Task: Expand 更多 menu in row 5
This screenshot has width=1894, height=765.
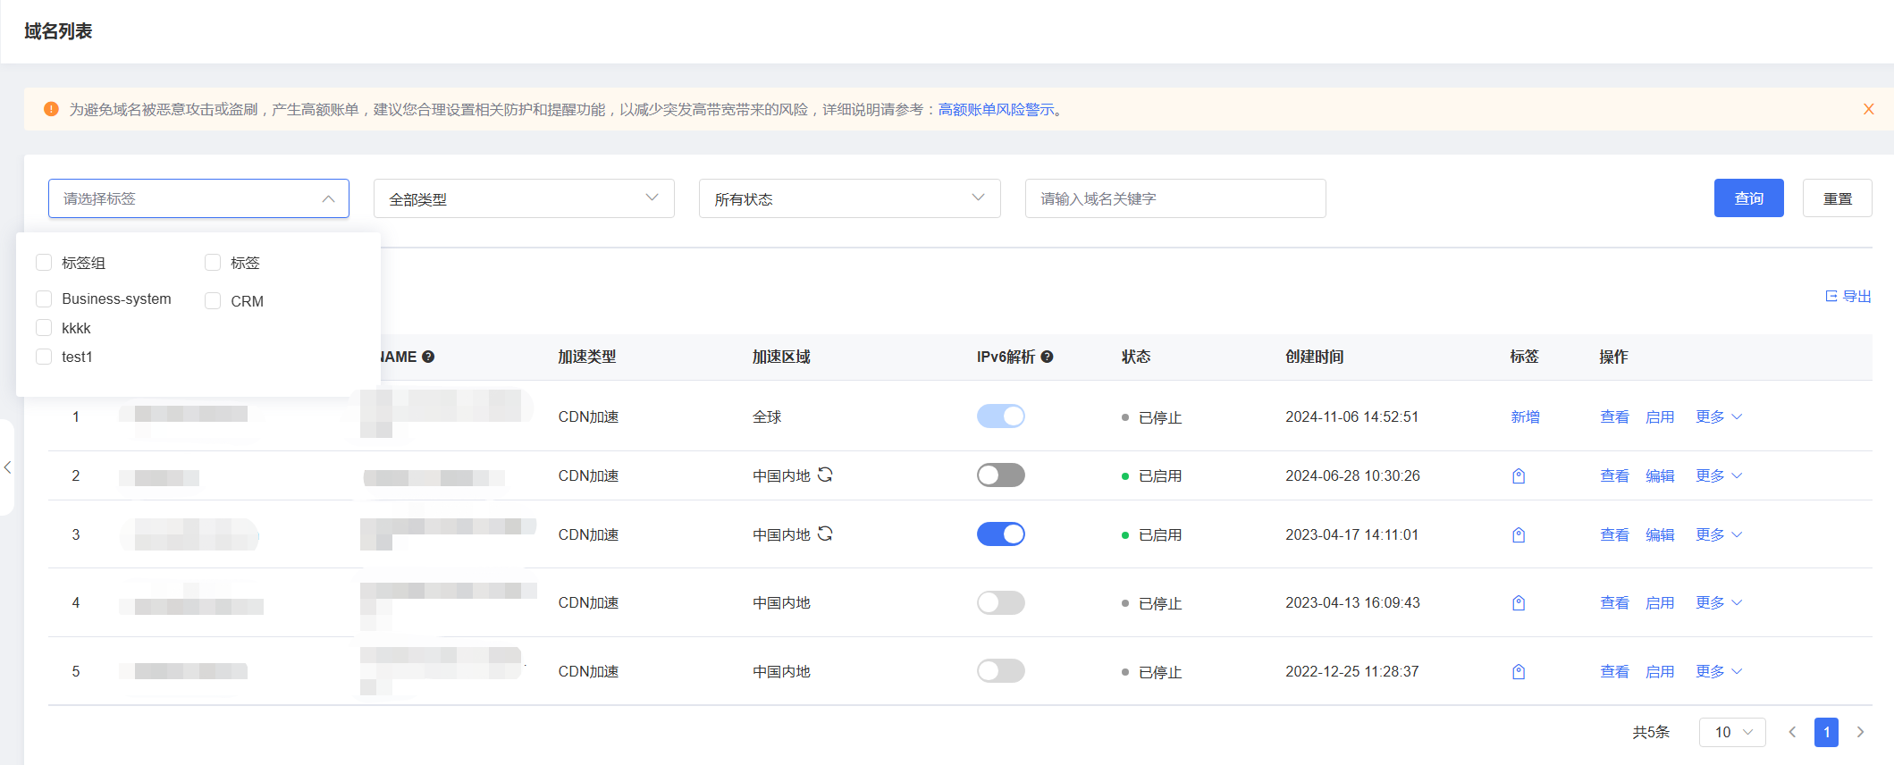Action: click(x=1719, y=671)
